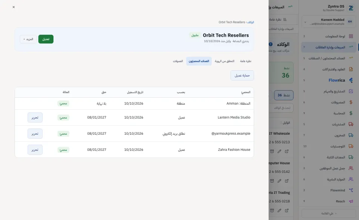Open the المزيد dropdown menu
359x220 pixels.
[28, 39]
